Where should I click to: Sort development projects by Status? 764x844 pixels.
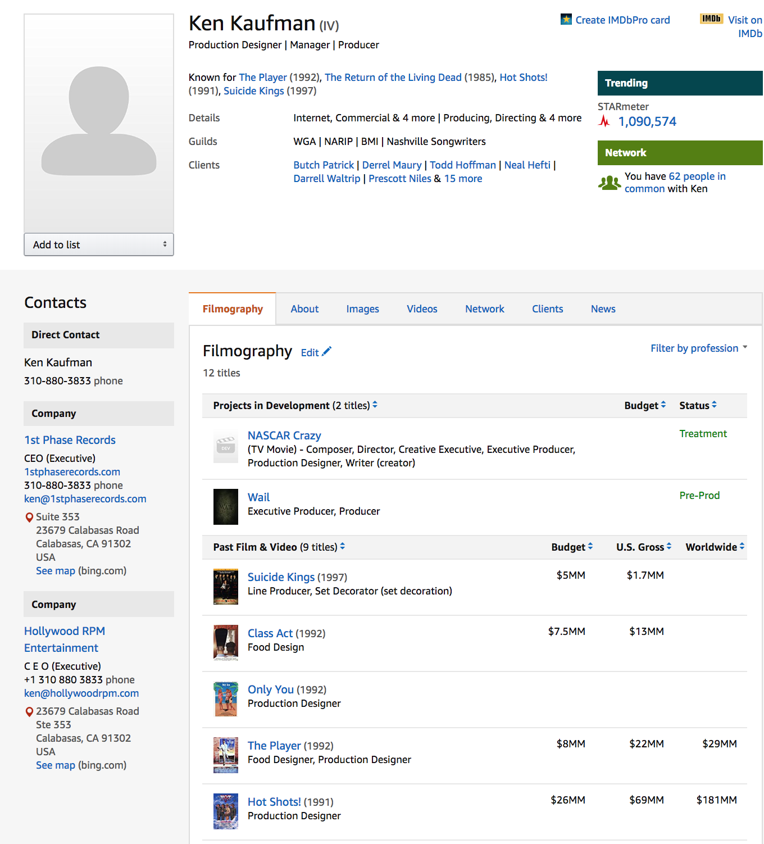pos(698,405)
